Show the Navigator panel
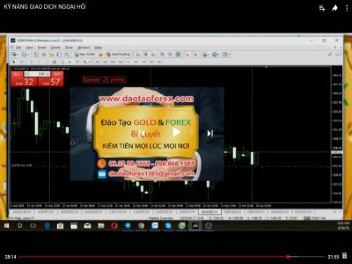This screenshot has height=264, width=352. click(x=51, y=54)
